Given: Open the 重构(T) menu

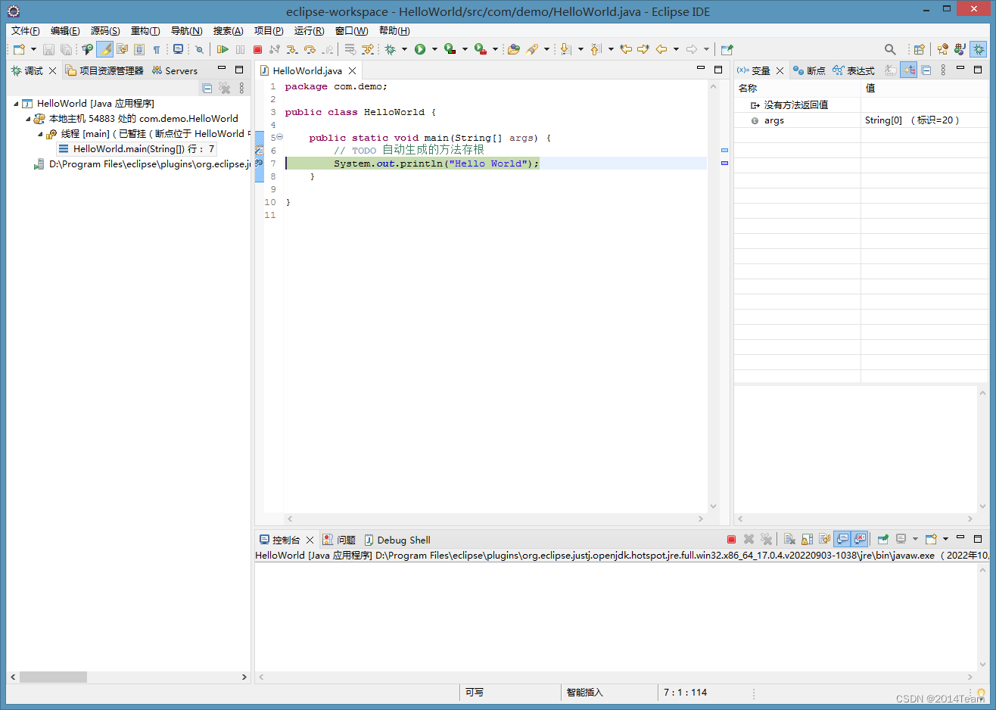Looking at the screenshot, I should pyautogui.click(x=145, y=30).
